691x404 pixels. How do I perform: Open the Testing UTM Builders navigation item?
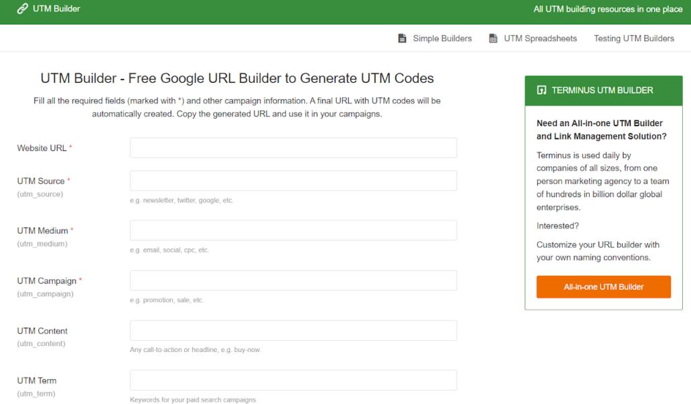[x=634, y=38]
